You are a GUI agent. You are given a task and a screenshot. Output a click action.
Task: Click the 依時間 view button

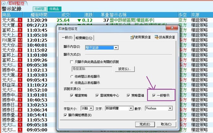[x=40, y=9]
